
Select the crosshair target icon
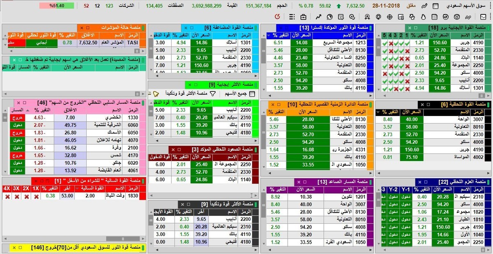(x=389, y=16)
